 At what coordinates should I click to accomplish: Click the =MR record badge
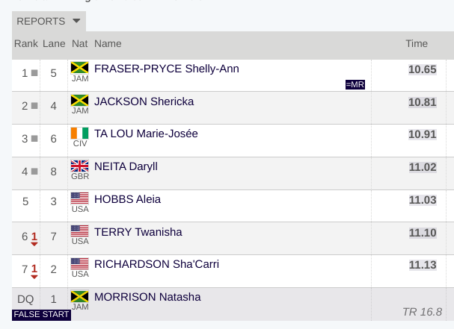tap(355, 84)
